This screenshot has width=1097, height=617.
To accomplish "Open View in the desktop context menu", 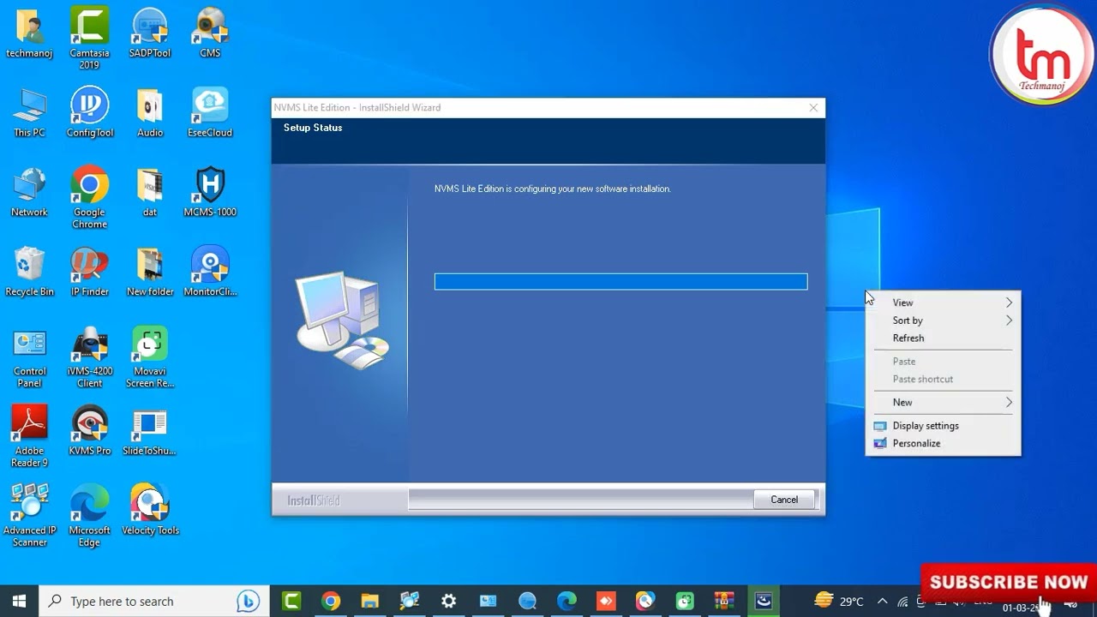I will [x=943, y=303].
